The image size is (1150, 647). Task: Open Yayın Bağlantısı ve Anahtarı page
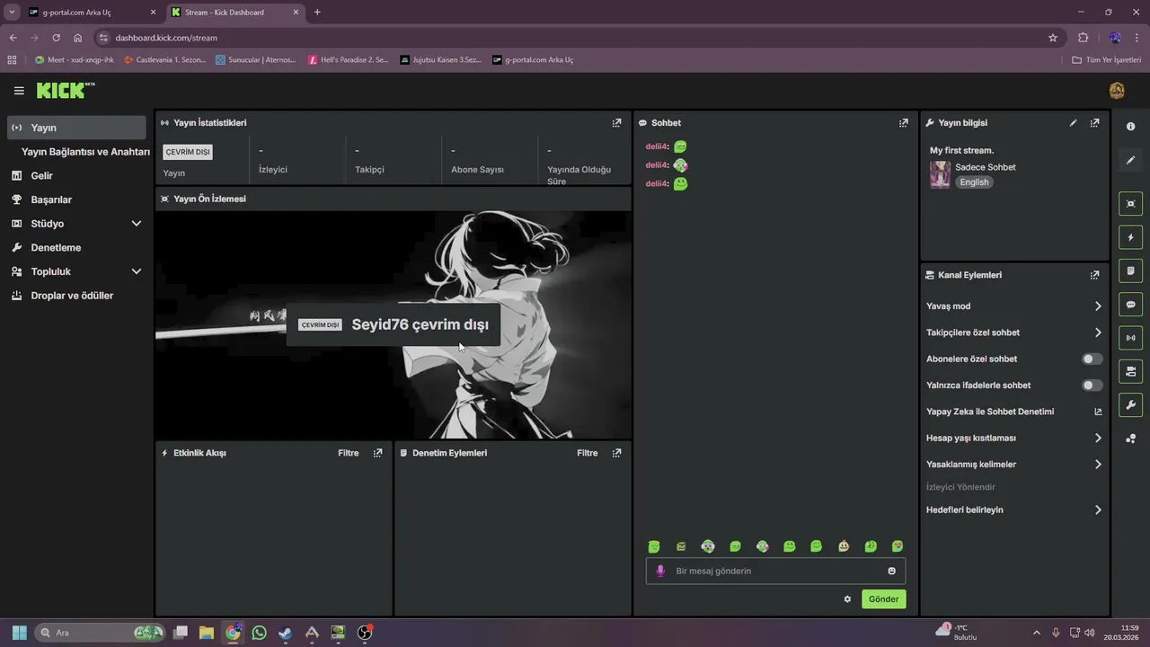coord(85,152)
